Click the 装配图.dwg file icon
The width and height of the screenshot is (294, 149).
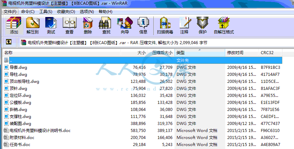coord(7,123)
